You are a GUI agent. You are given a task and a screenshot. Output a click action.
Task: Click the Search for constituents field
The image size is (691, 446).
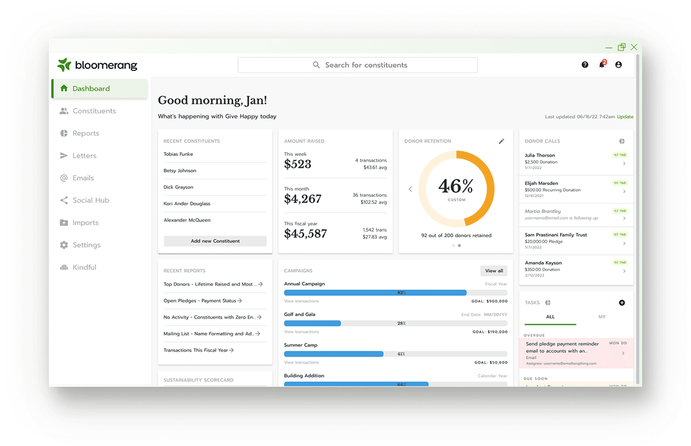tap(358, 65)
